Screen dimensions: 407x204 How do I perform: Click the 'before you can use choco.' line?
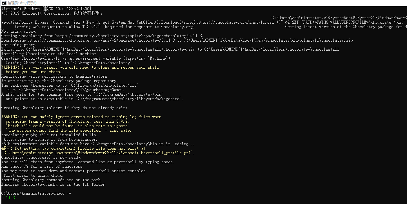point(34,72)
